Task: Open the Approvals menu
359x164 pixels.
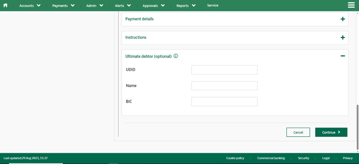Action: [x=154, y=6]
